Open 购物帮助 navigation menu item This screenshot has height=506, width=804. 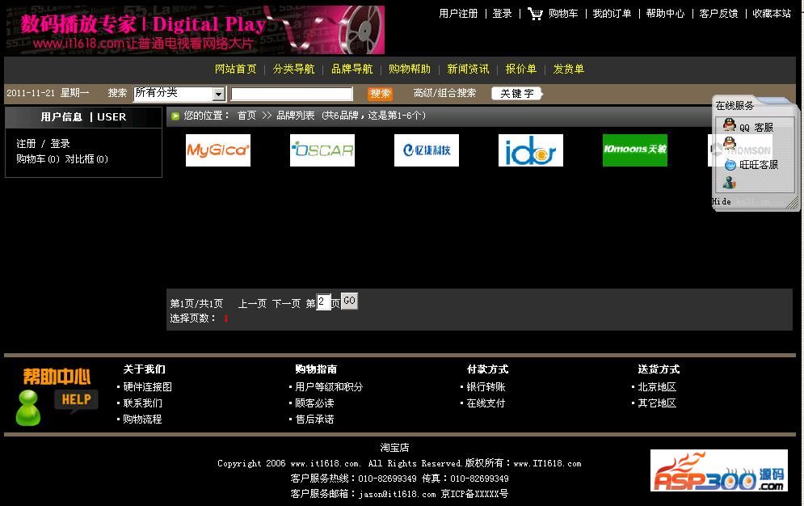pos(409,69)
